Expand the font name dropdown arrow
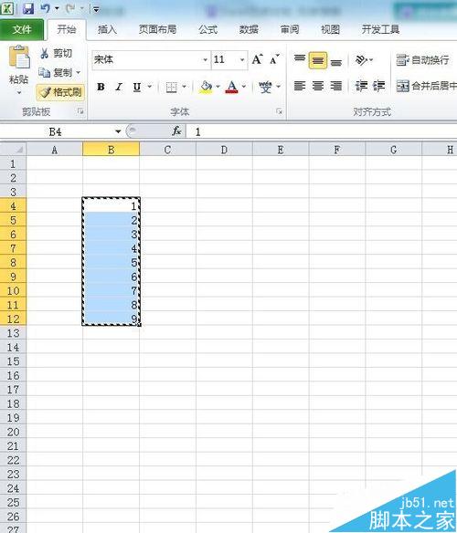This screenshot has height=533, width=457. pos(206,60)
